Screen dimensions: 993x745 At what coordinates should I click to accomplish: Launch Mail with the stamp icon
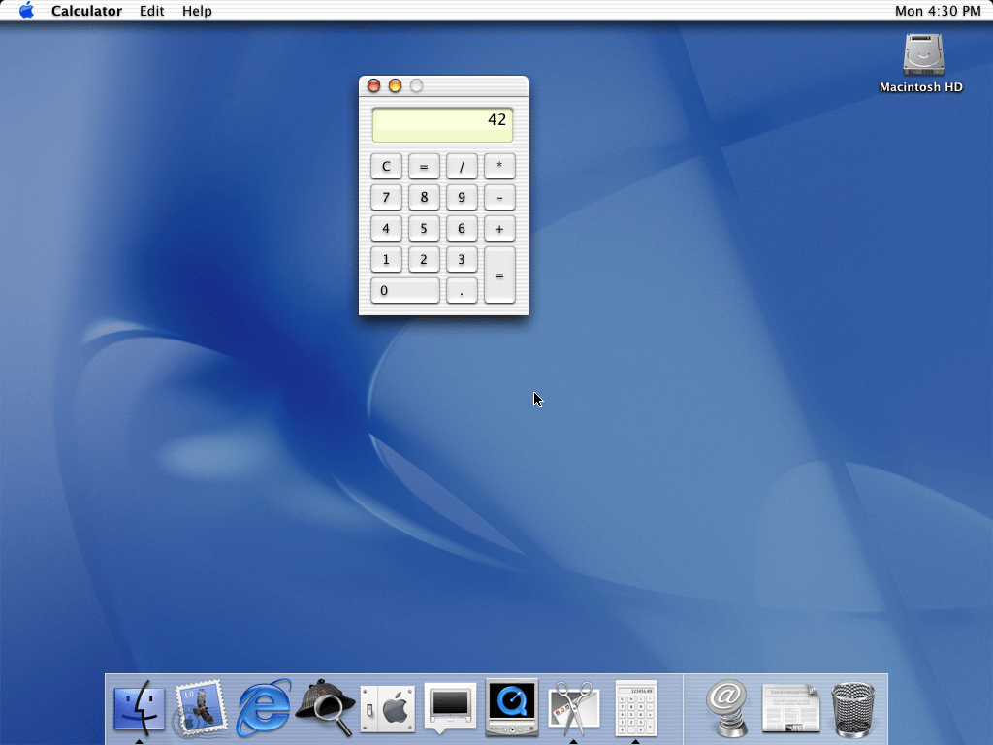click(x=202, y=707)
